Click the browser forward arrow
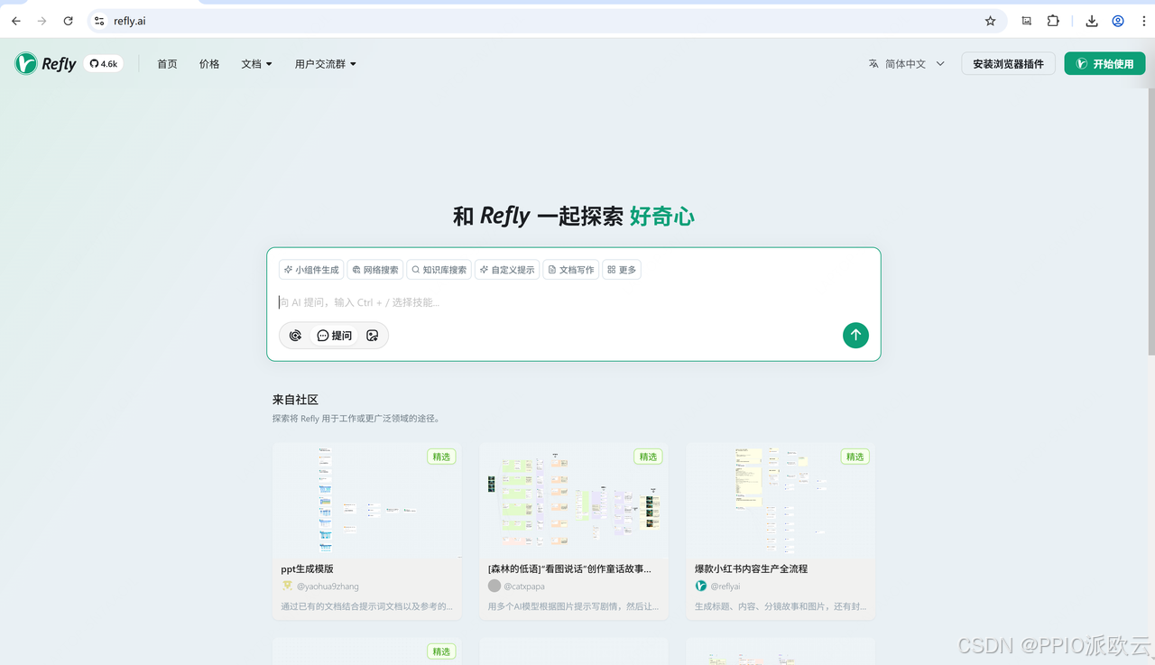The height and width of the screenshot is (665, 1155). [42, 21]
